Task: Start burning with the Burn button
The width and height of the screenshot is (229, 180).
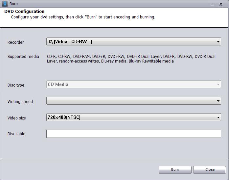Action: pos(175,169)
